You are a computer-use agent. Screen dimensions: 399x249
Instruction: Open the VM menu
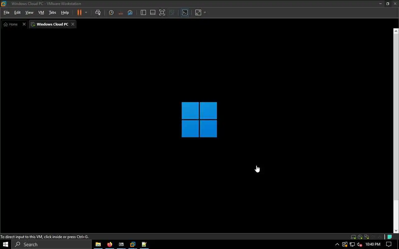coord(41,12)
